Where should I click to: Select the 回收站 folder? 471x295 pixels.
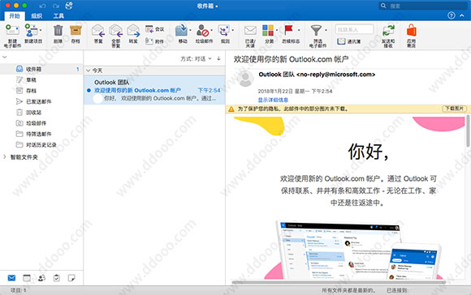pyautogui.click(x=41, y=113)
